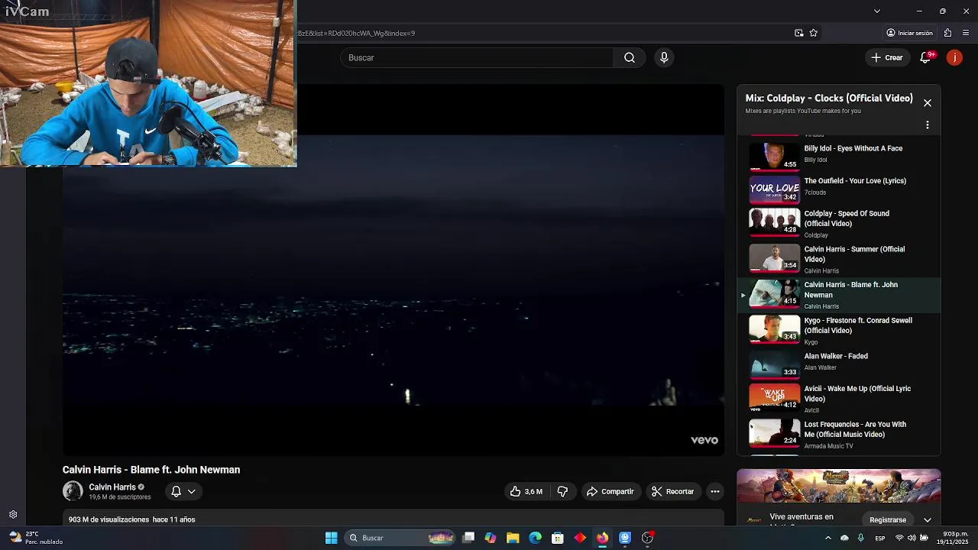The image size is (978, 550).
Task: Bookmark this page with the star icon
Action: point(814,33)
